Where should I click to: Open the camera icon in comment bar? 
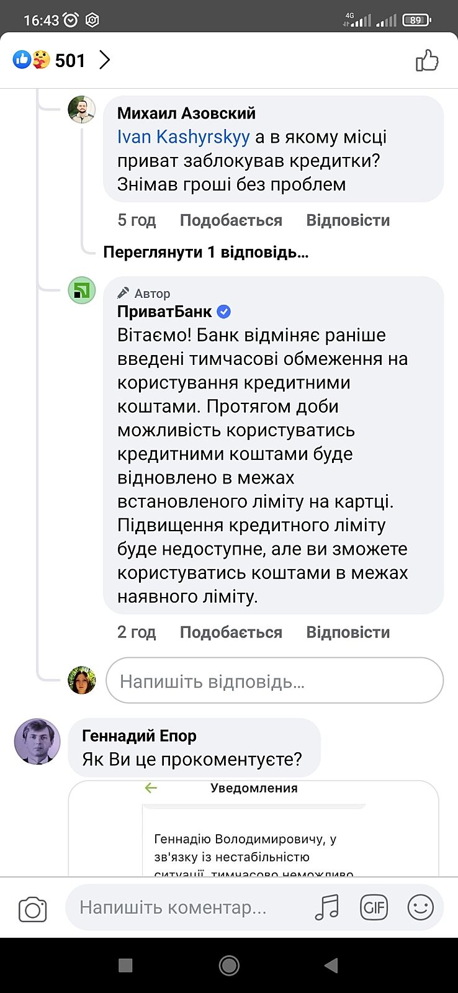[x=33, y=909]
